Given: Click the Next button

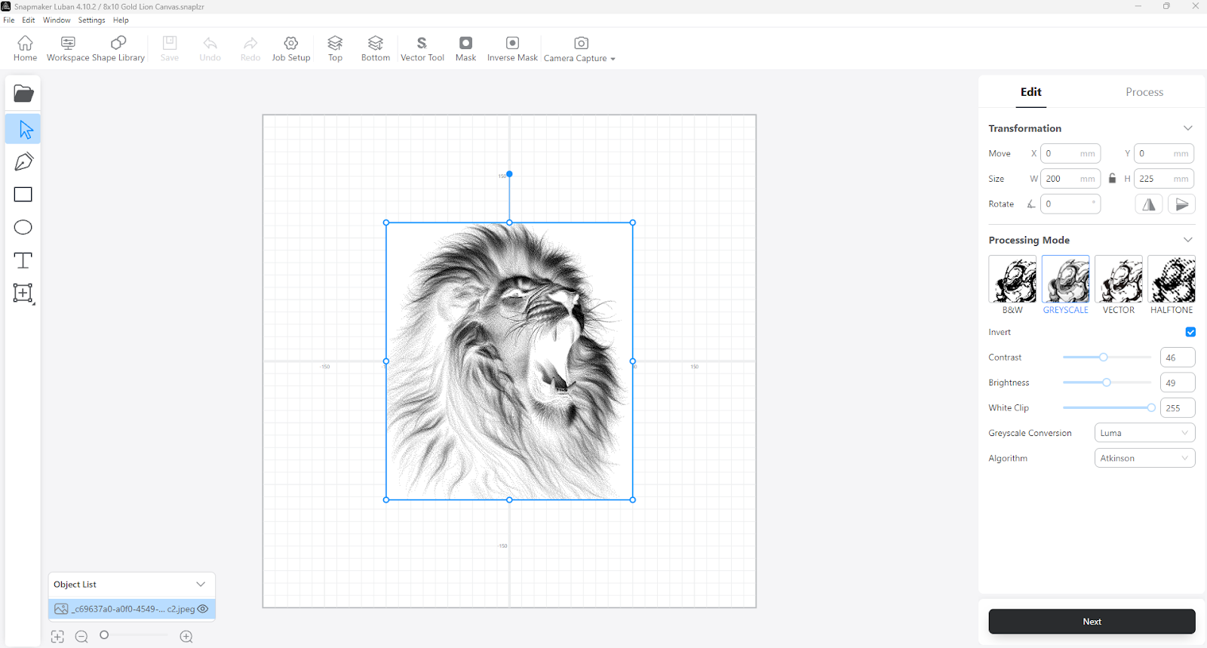Looking at the screenshot, I should (1092, 622).
